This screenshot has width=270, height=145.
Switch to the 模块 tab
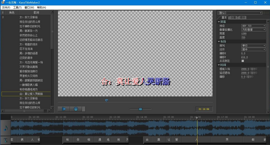(242, 18)
